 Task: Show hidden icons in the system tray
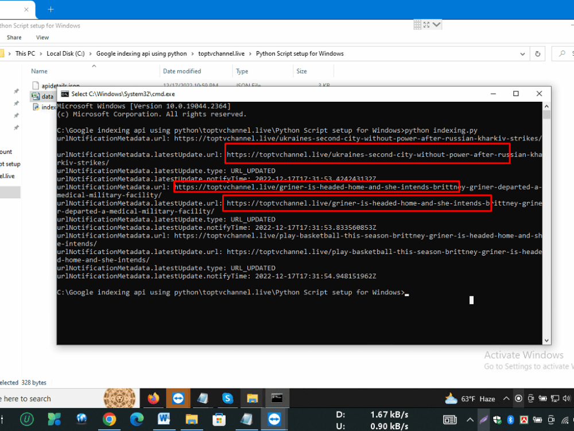tap(506, 398)
